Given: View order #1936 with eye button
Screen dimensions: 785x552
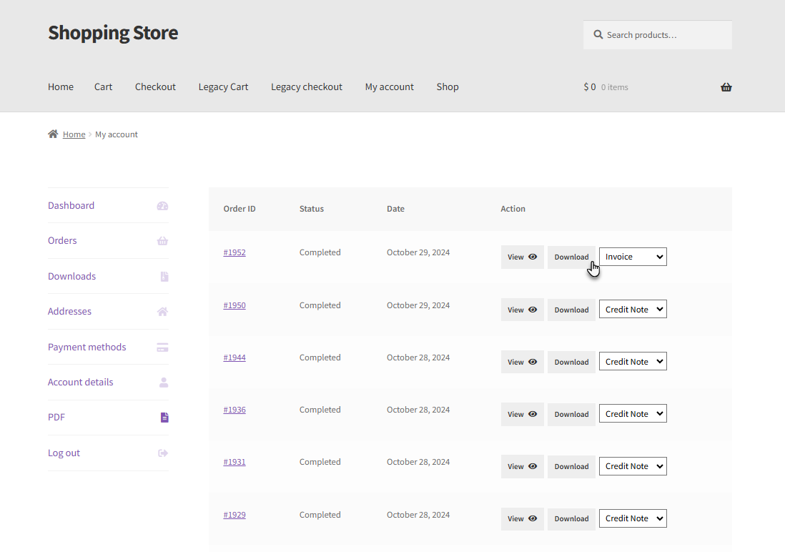Looking at the screenshot, I should point(522,414).
